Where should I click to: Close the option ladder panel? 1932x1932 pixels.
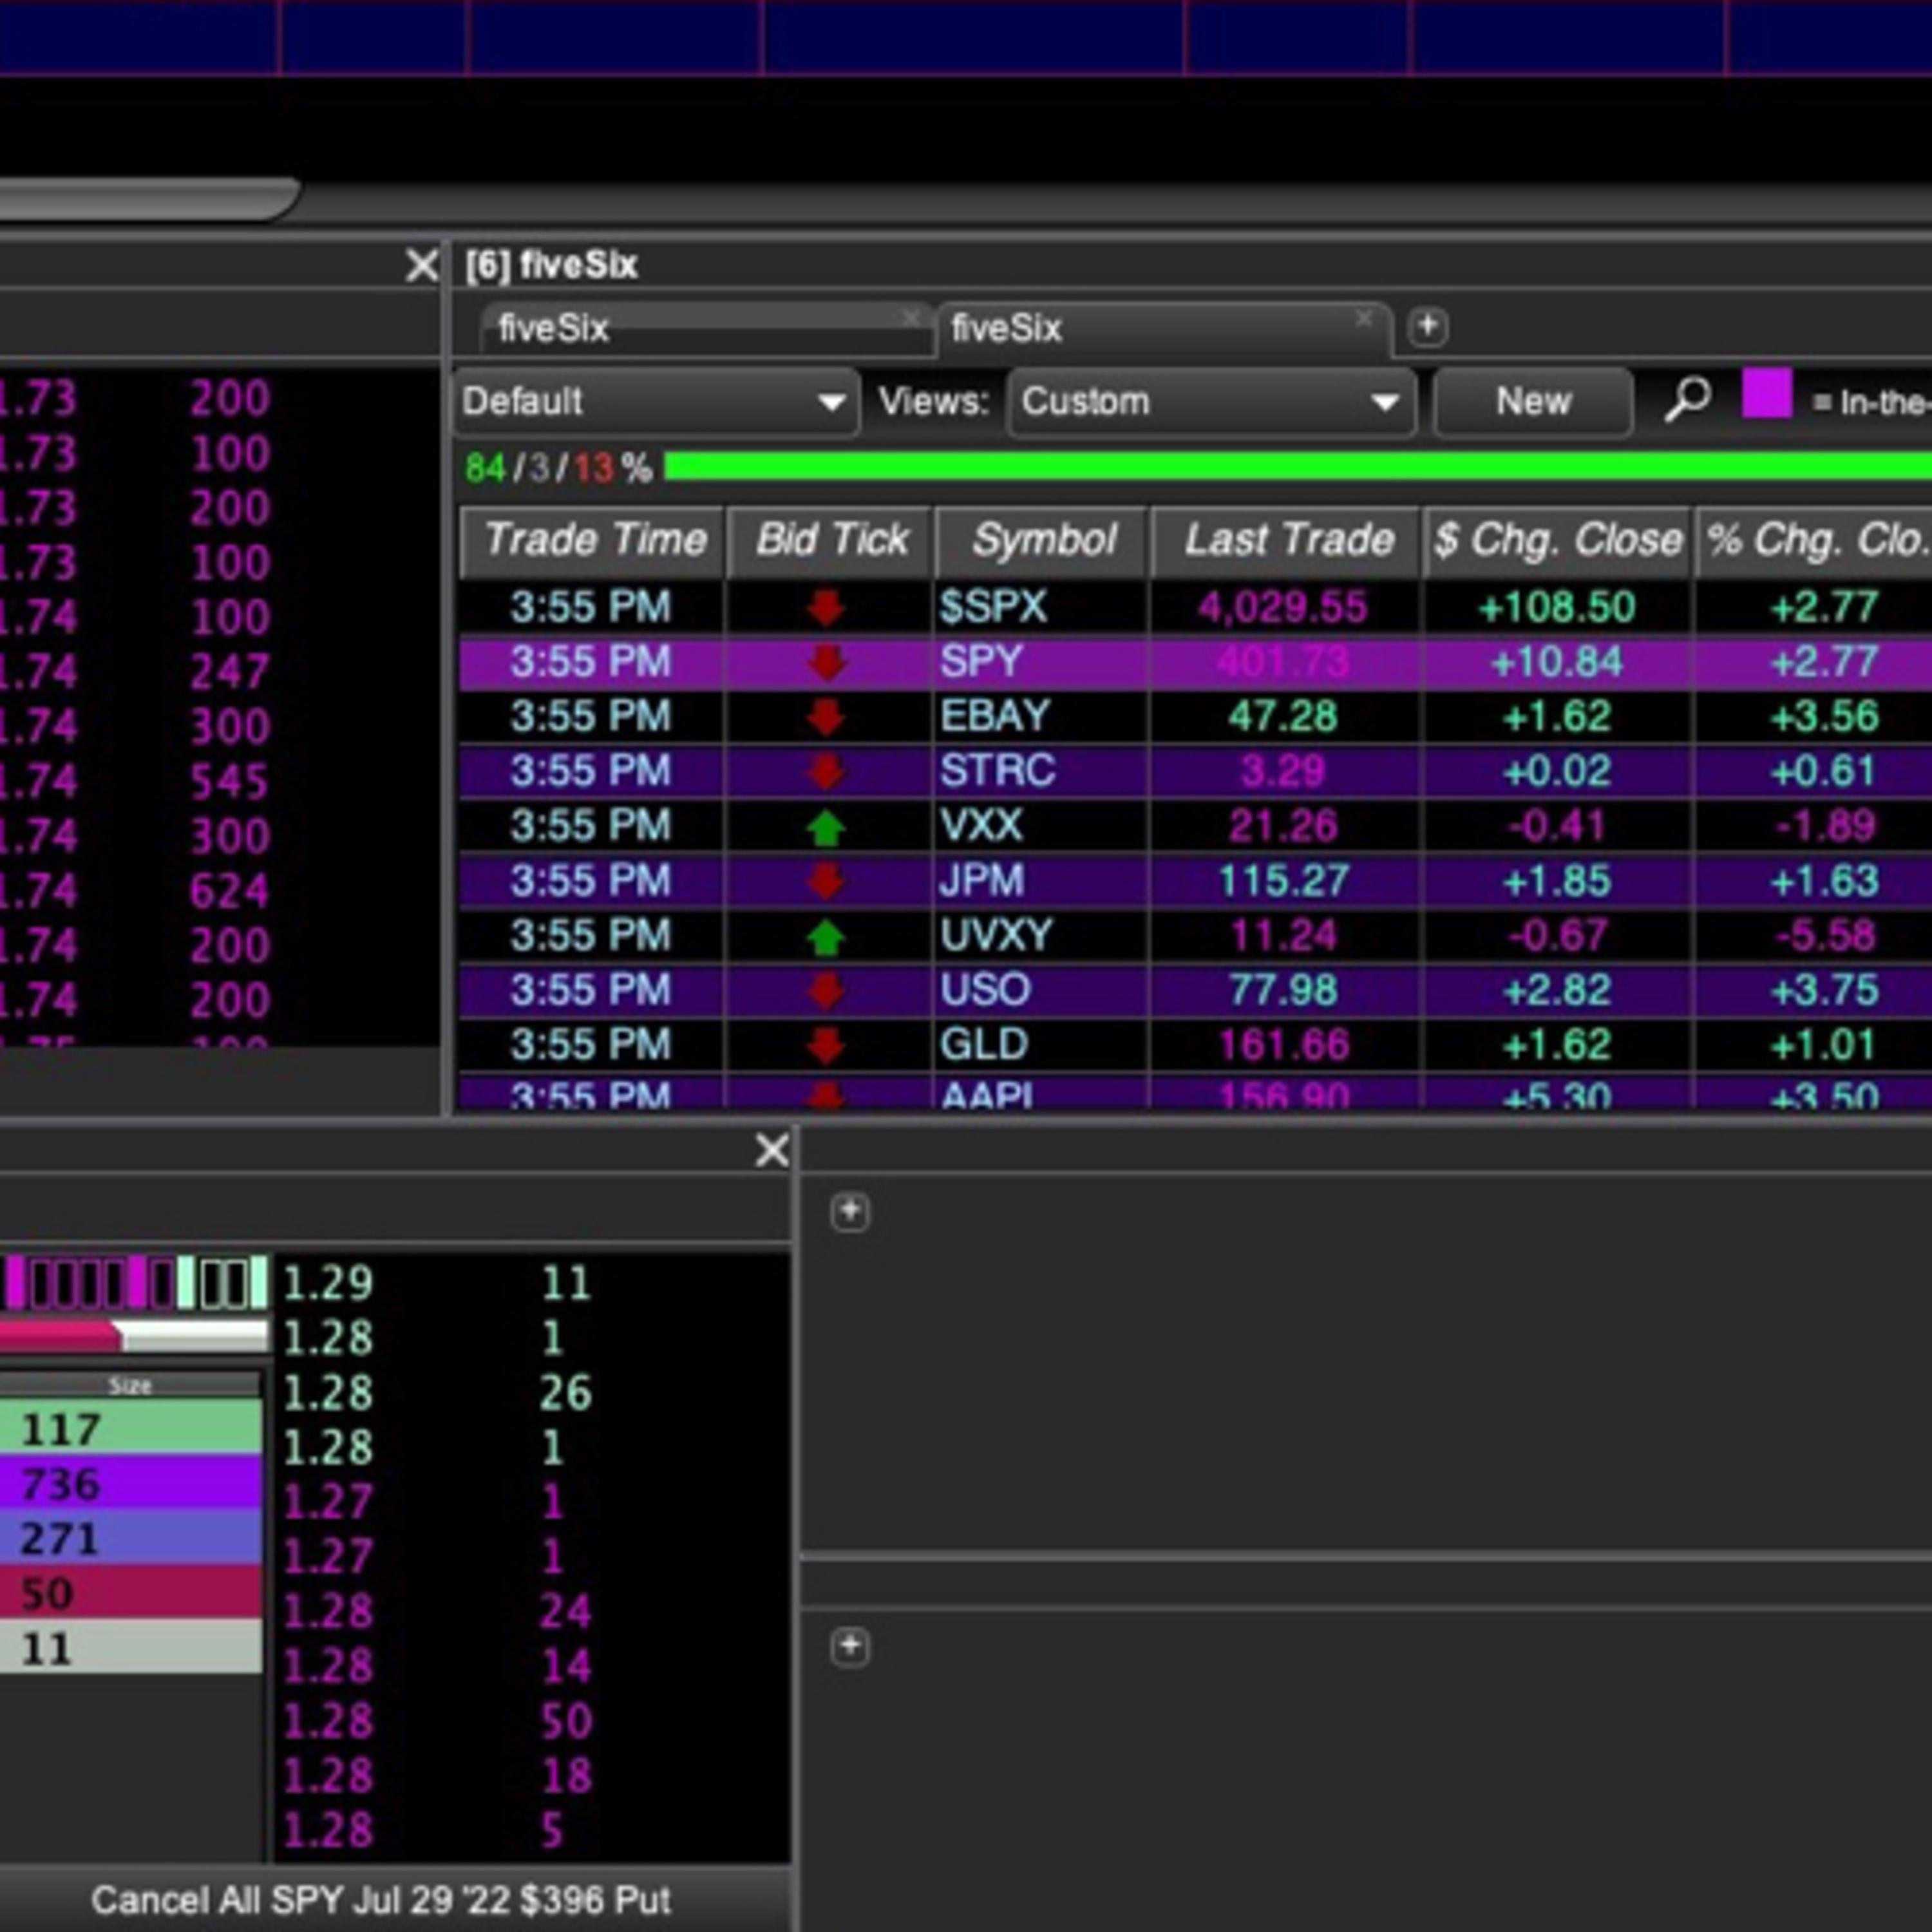click(x=772, y=1150)
